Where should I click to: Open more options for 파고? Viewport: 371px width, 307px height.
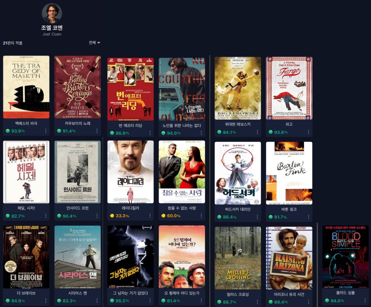(x=309, y=132)
